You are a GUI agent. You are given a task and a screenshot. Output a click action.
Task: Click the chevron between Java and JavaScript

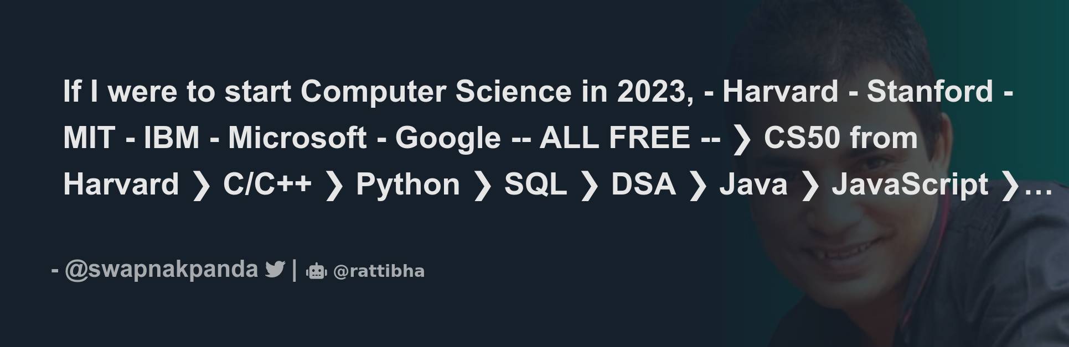click(809, 185)
